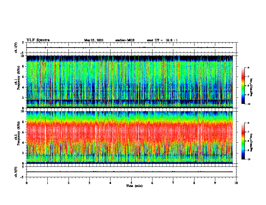Click the "2" kHz tick of ch.1 spectrogram
The image size is (266, 205).
(x=23, y=98)
